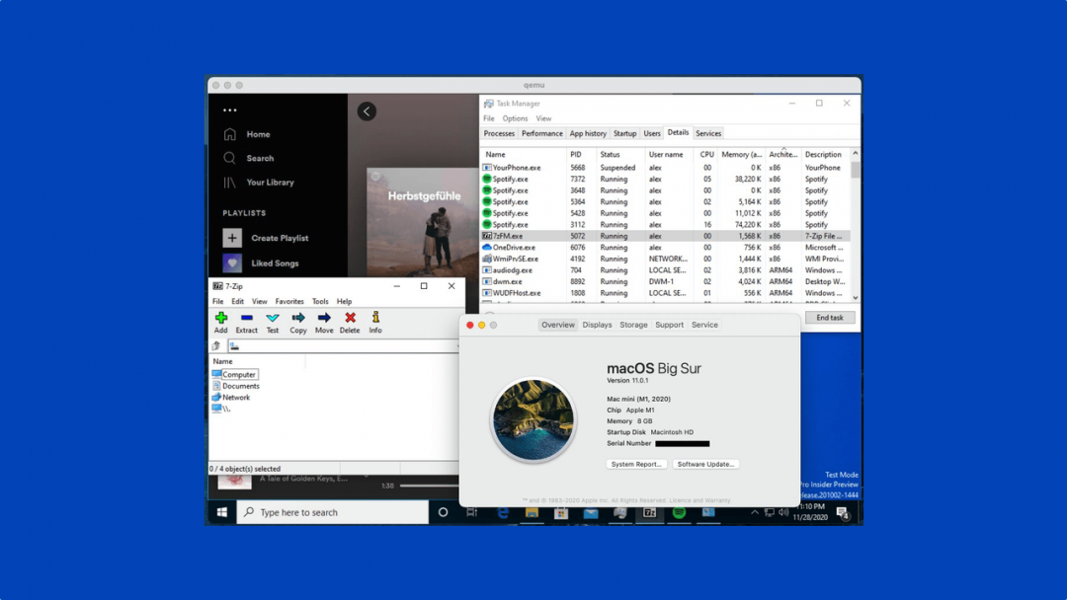Viewport: 1067px width, 600px height.
Task: Click the Delete icon in 7-Zip
Action: [351, 318]
